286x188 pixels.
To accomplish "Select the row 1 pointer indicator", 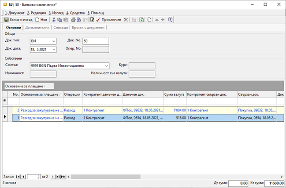I will tap(5, 117).
